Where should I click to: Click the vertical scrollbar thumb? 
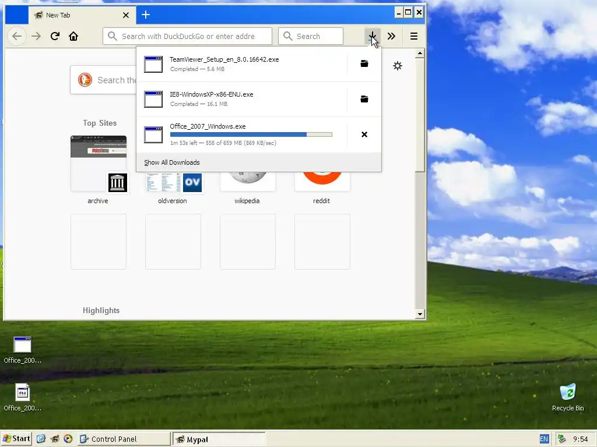pyautogui.click(x=420, y=115)
